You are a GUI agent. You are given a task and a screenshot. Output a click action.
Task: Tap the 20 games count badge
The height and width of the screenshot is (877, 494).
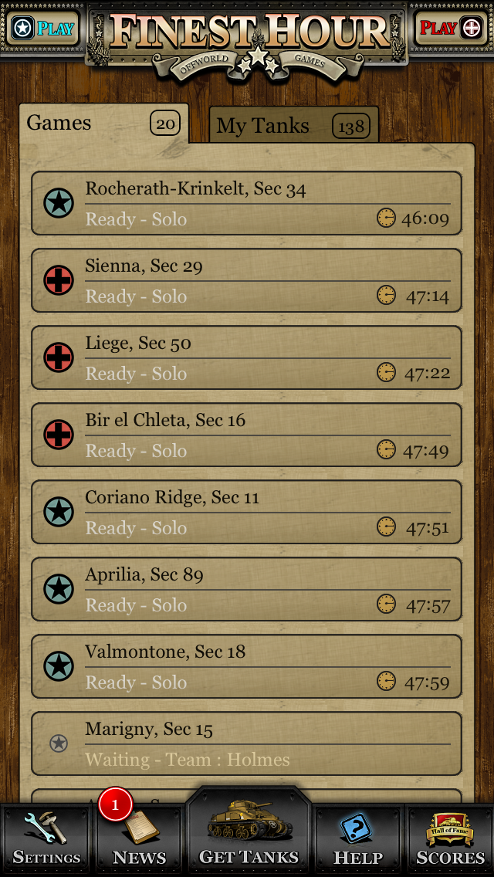coord(165,124)
